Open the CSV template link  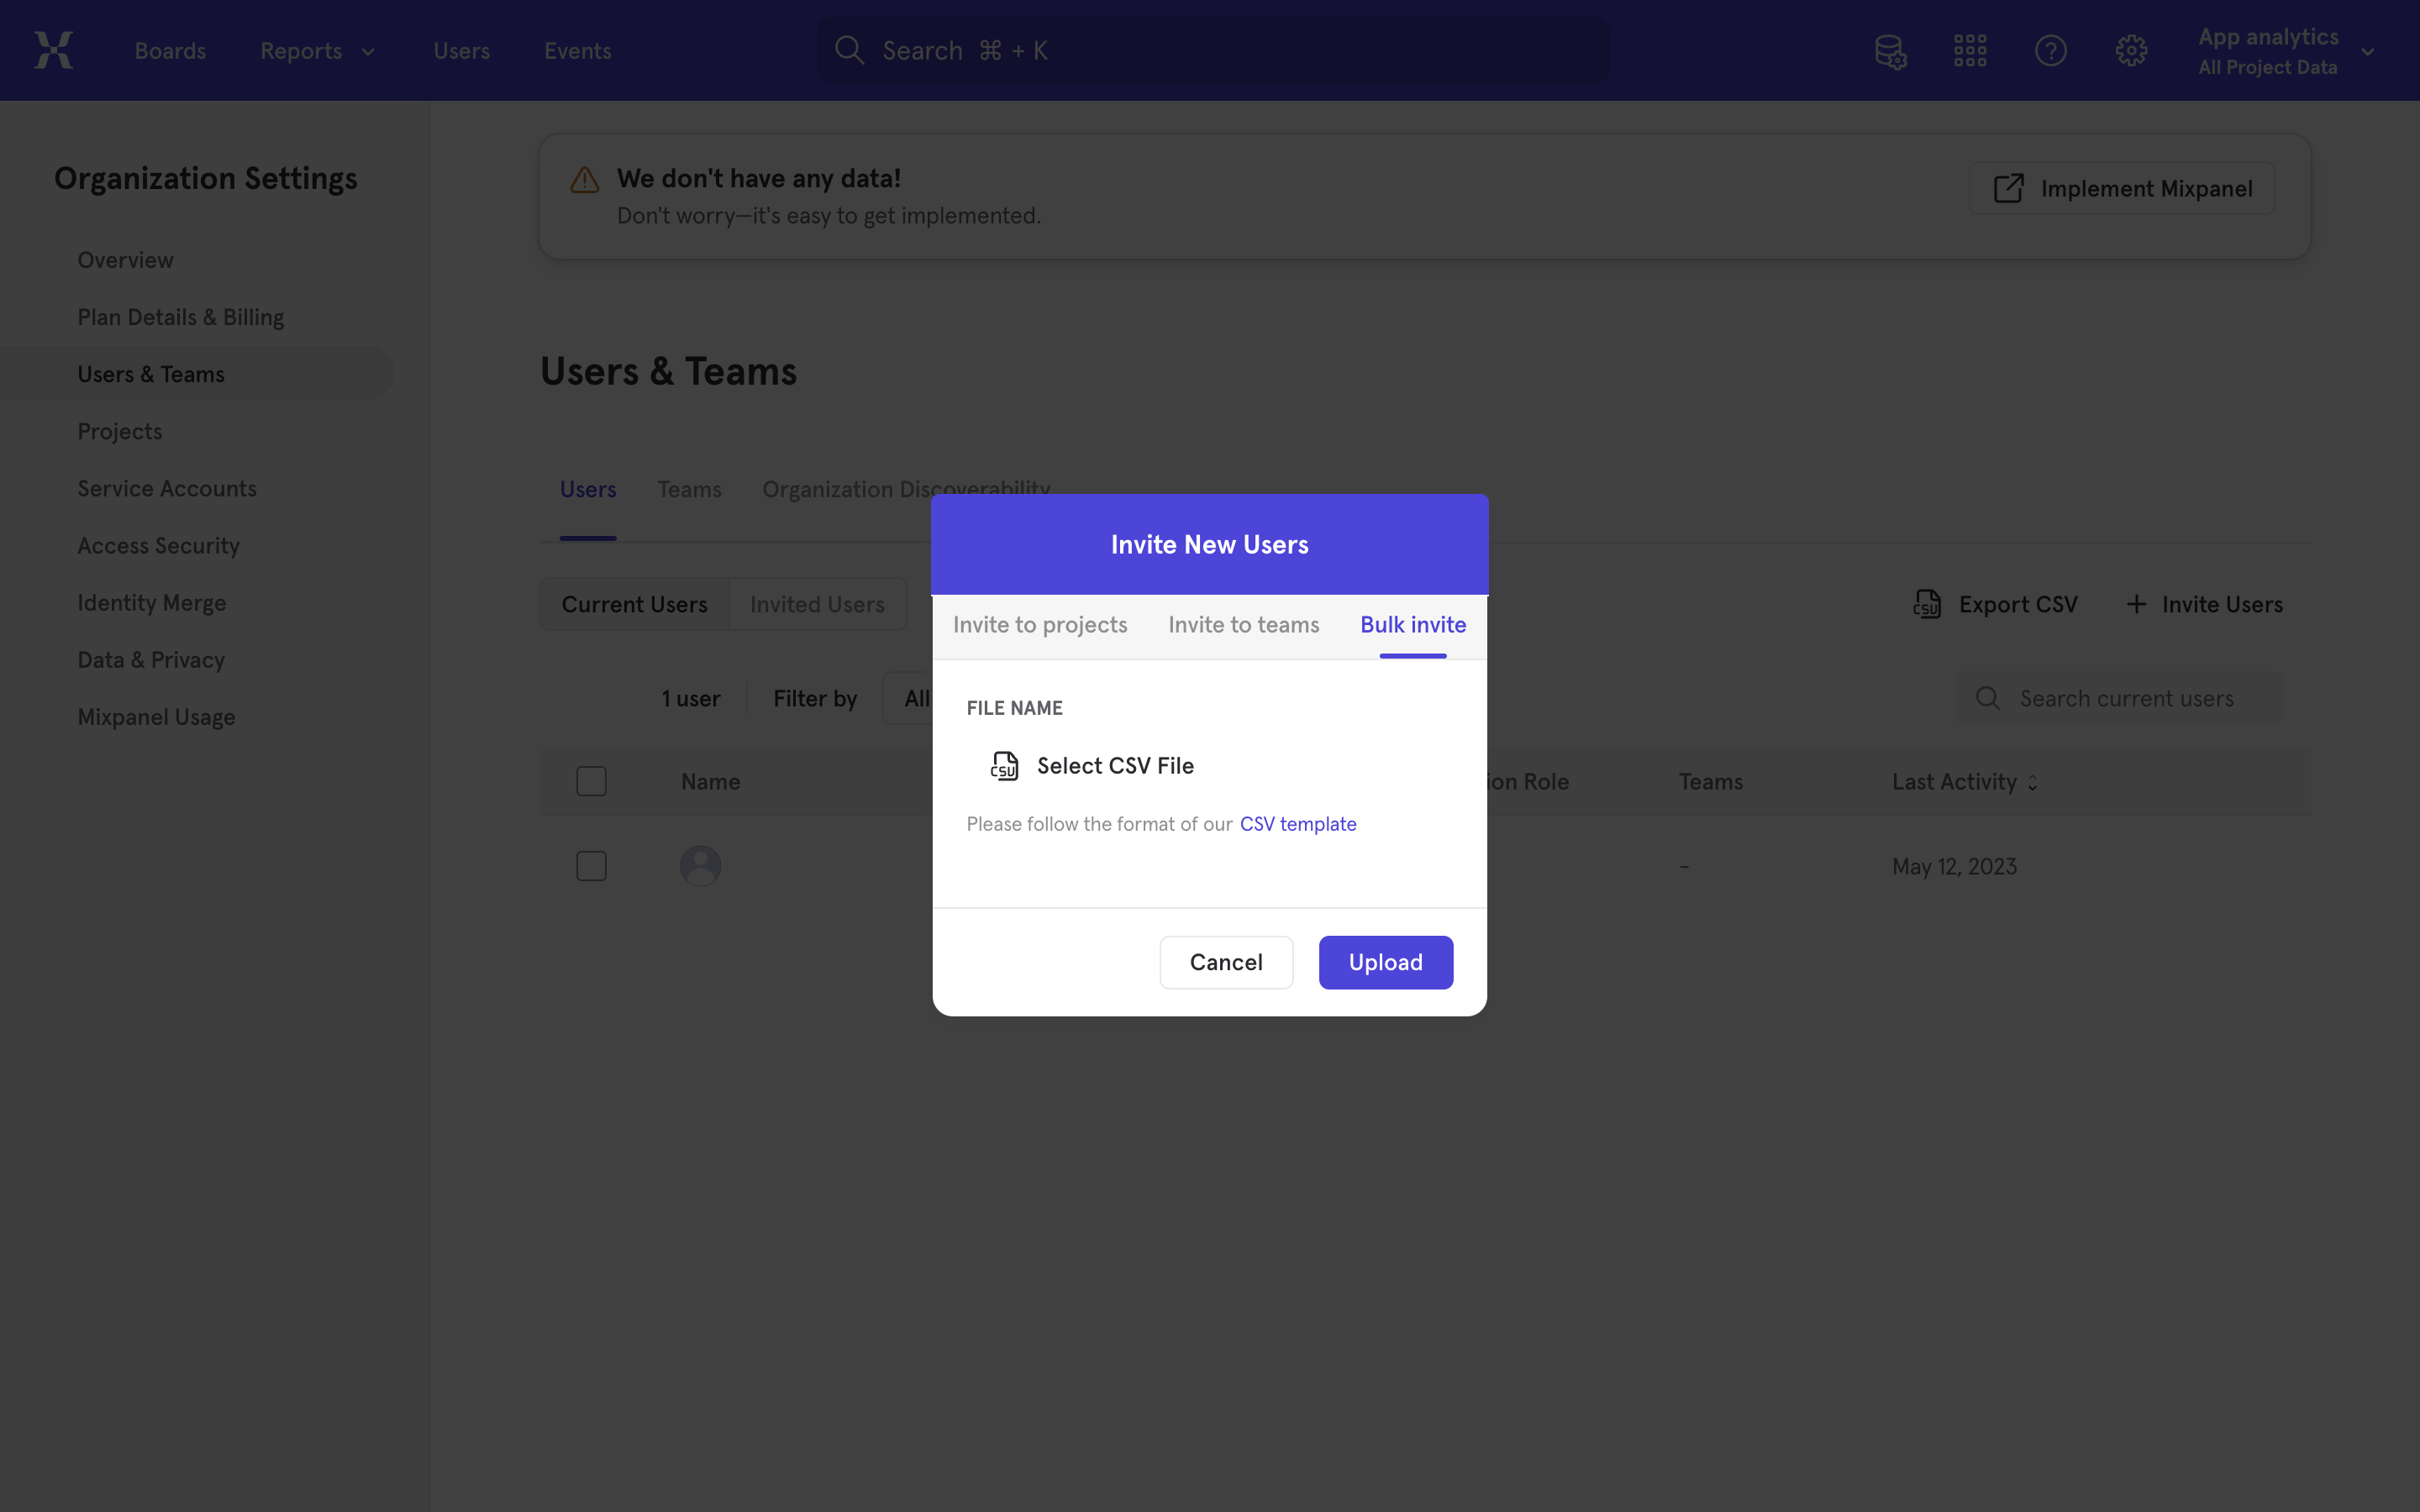(1298, 824)
